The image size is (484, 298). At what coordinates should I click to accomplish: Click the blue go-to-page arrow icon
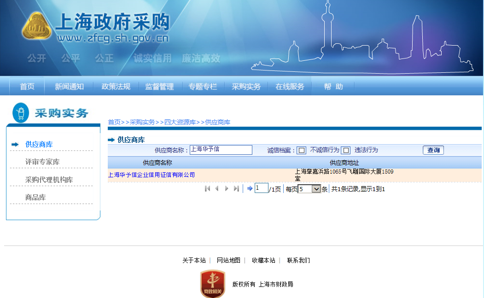(250, 188)
